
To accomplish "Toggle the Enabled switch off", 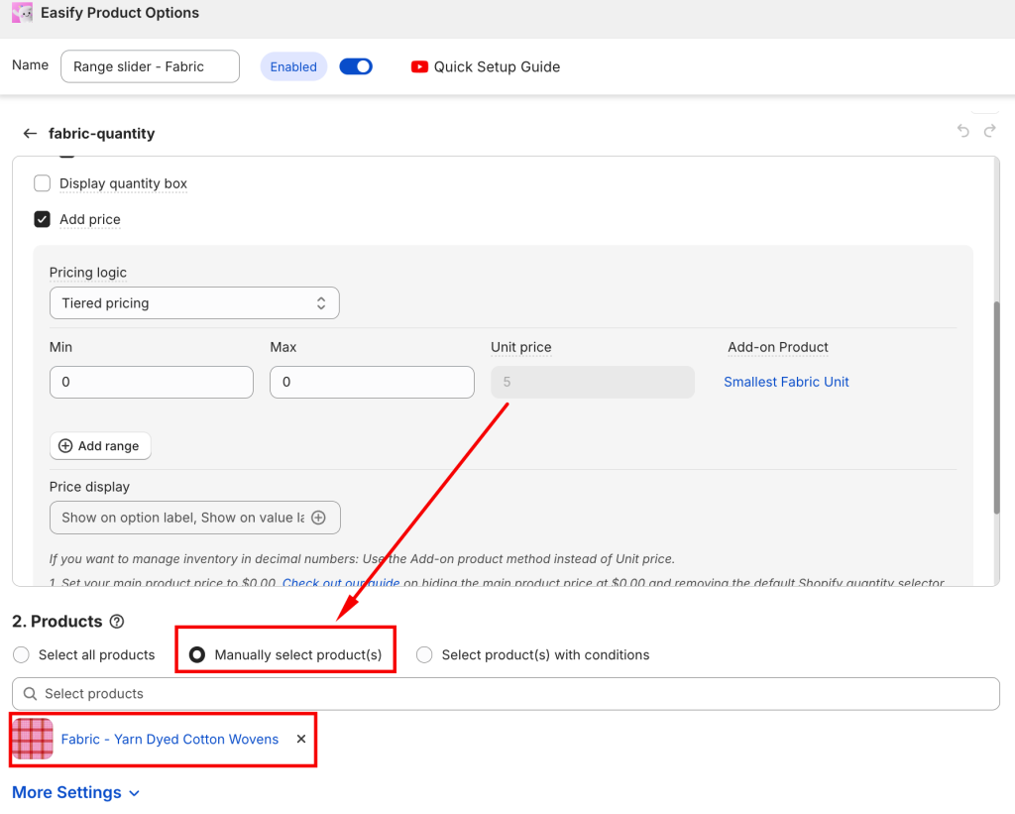I will (x=356, y=66).
